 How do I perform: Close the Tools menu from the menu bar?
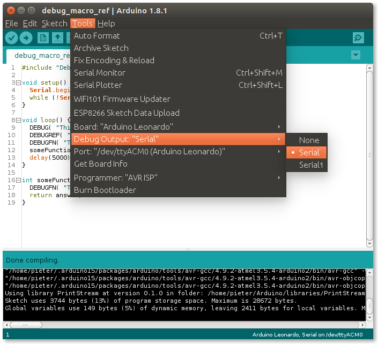pos(83,24)
